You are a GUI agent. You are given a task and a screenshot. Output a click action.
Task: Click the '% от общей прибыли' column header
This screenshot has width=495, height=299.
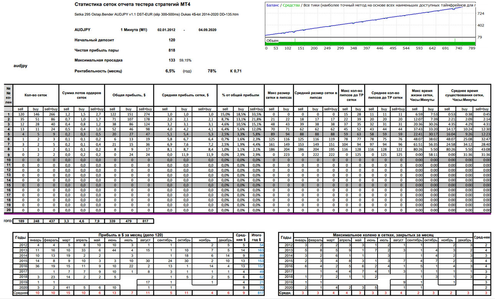pyautogui.click(x=240, y=95)
